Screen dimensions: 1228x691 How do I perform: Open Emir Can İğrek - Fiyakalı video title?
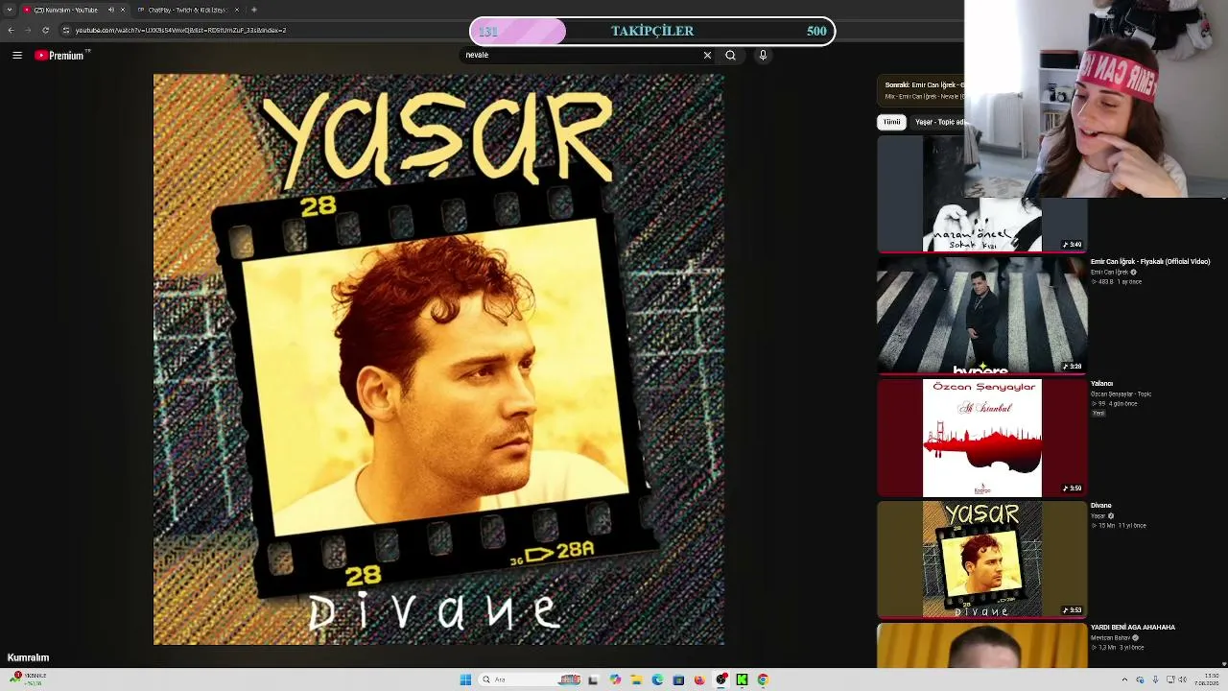pos(1150,262)
